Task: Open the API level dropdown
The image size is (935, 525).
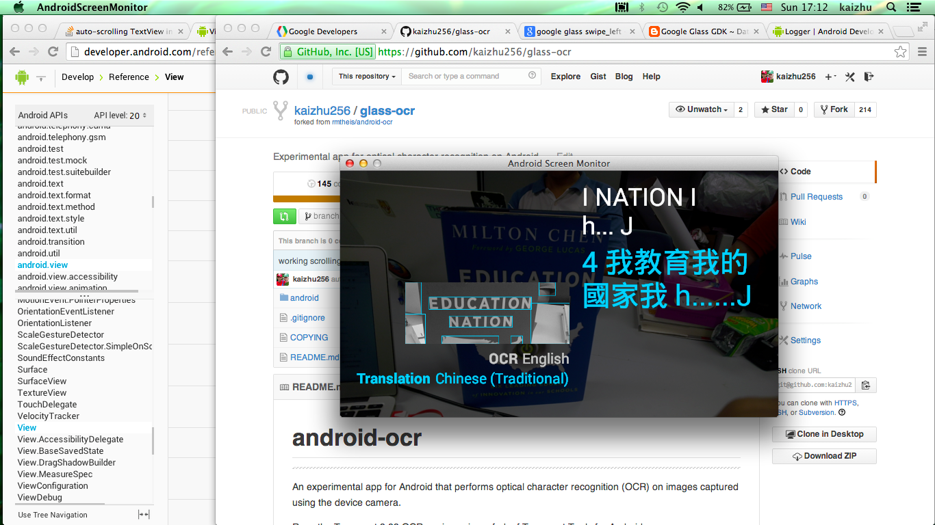Action: point(138,116)
